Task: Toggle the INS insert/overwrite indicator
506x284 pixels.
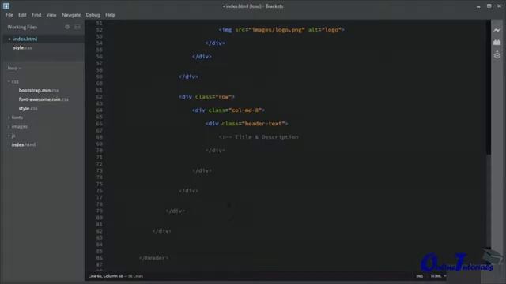Action: coord(420,276)
